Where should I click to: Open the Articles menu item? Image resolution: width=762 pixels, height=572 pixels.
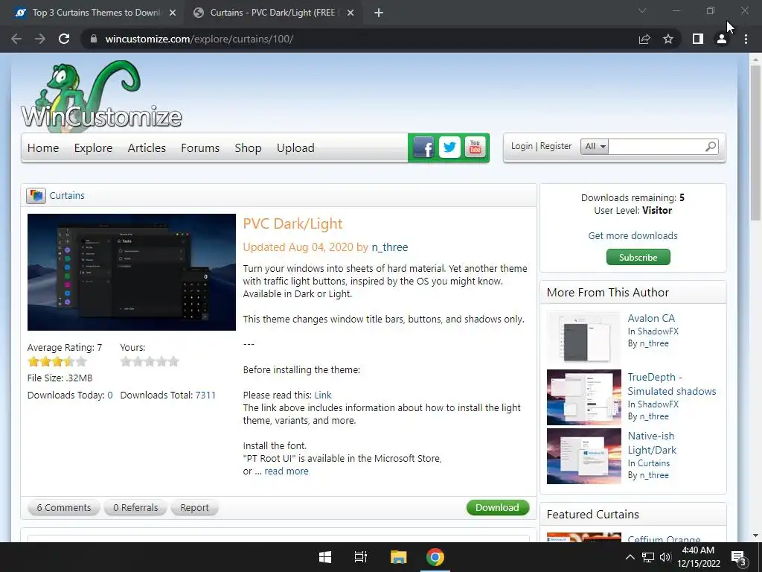pyautogui.click(x=147, y=148)
